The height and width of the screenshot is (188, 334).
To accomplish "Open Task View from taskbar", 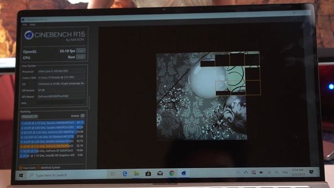I will [x=113, y=174].
